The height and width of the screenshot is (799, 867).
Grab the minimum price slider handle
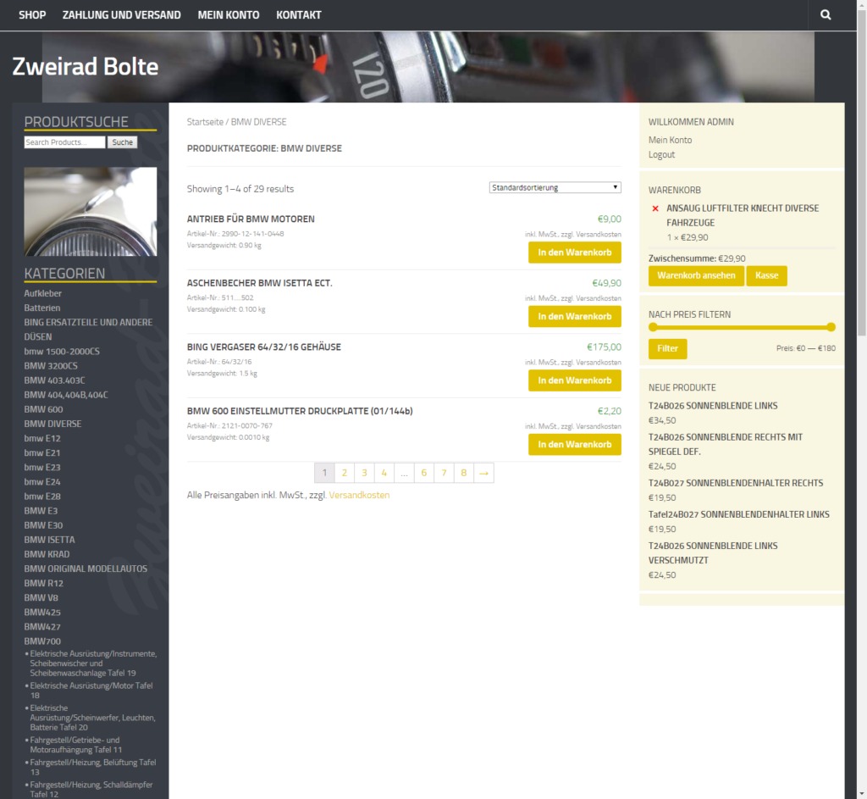pos(653,327)
